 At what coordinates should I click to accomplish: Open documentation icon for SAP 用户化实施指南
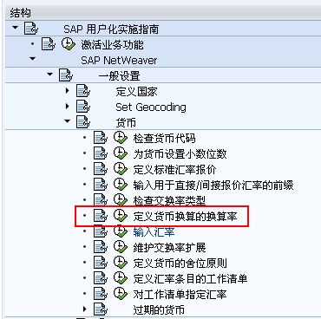click(x=31, y=29)
